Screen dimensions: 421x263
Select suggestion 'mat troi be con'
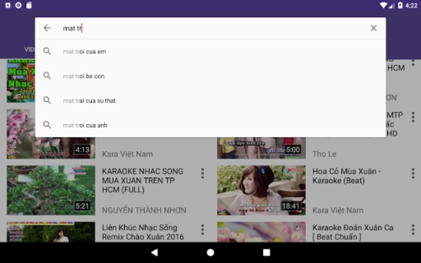[x=84, y=76]
